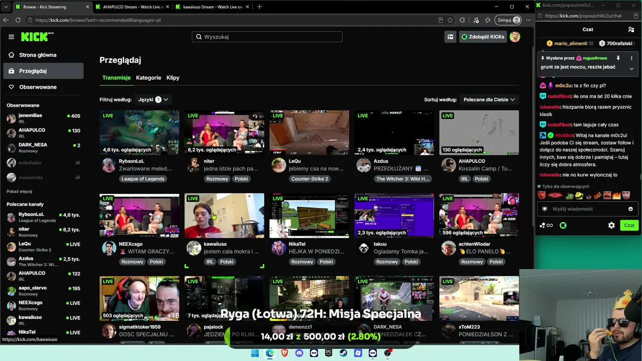The height and width of the screenshot is (361, 642).
Task: Open the LeQu stream thumbnail
Action: point(309,132)
